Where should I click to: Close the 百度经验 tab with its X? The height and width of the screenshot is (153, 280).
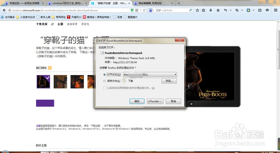click(x=43, y=3)
